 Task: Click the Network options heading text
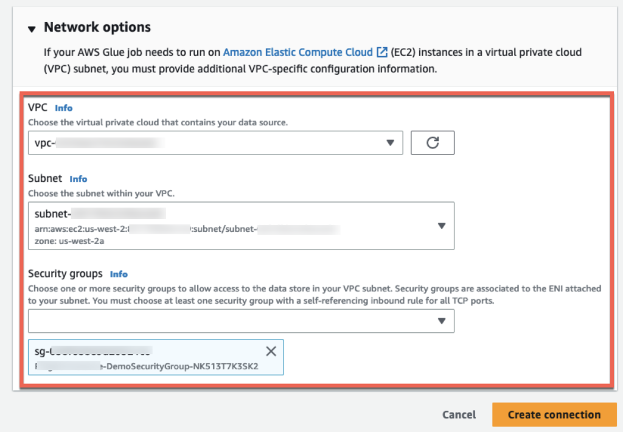[97, 27]
